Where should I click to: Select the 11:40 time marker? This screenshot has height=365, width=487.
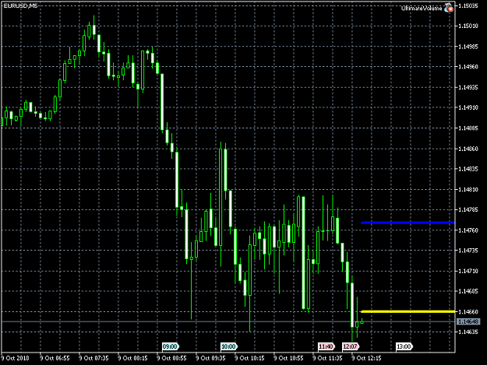pos(326,346)
